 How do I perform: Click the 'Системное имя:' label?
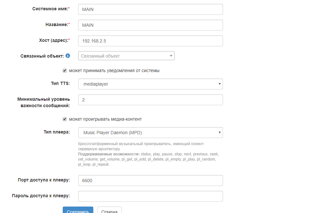pos(51,9)
